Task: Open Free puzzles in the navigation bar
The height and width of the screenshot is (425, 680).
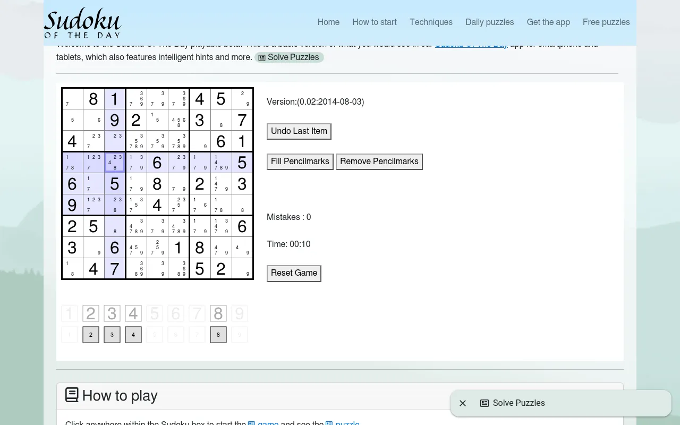Action: (606, 22)
